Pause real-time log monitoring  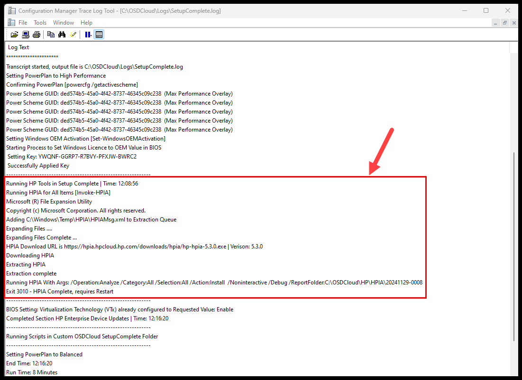tap(88, 34)
